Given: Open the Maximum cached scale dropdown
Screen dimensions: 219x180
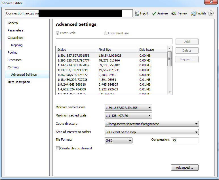Looking at the screenshot, I should [x=128, y=116].
